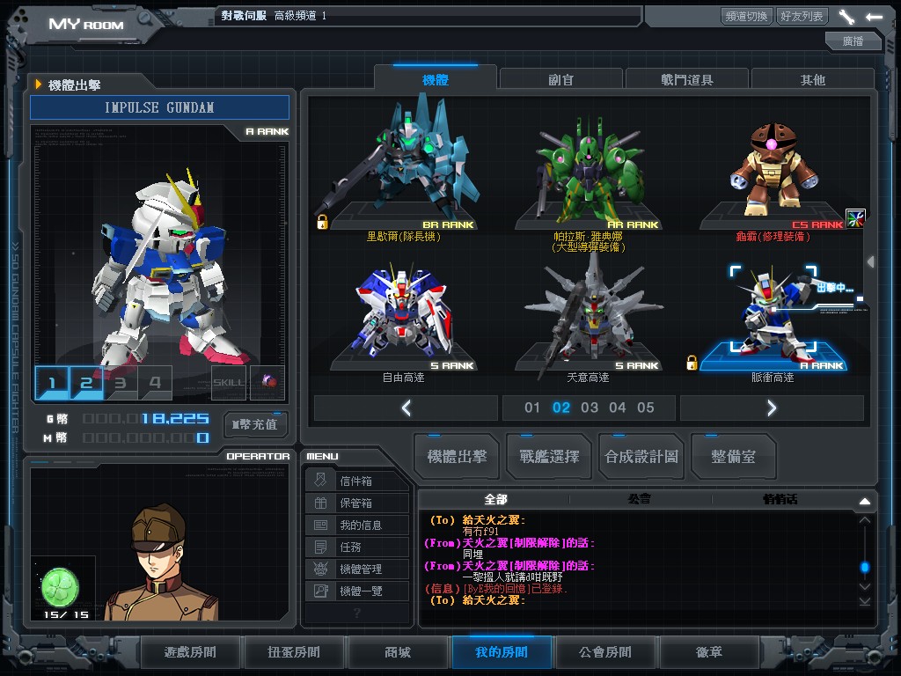Image resolution: width=901 pixels, height=676 pixels.
Task: Click the lock icon on 脈衝高達
Action: pos(692,363)
